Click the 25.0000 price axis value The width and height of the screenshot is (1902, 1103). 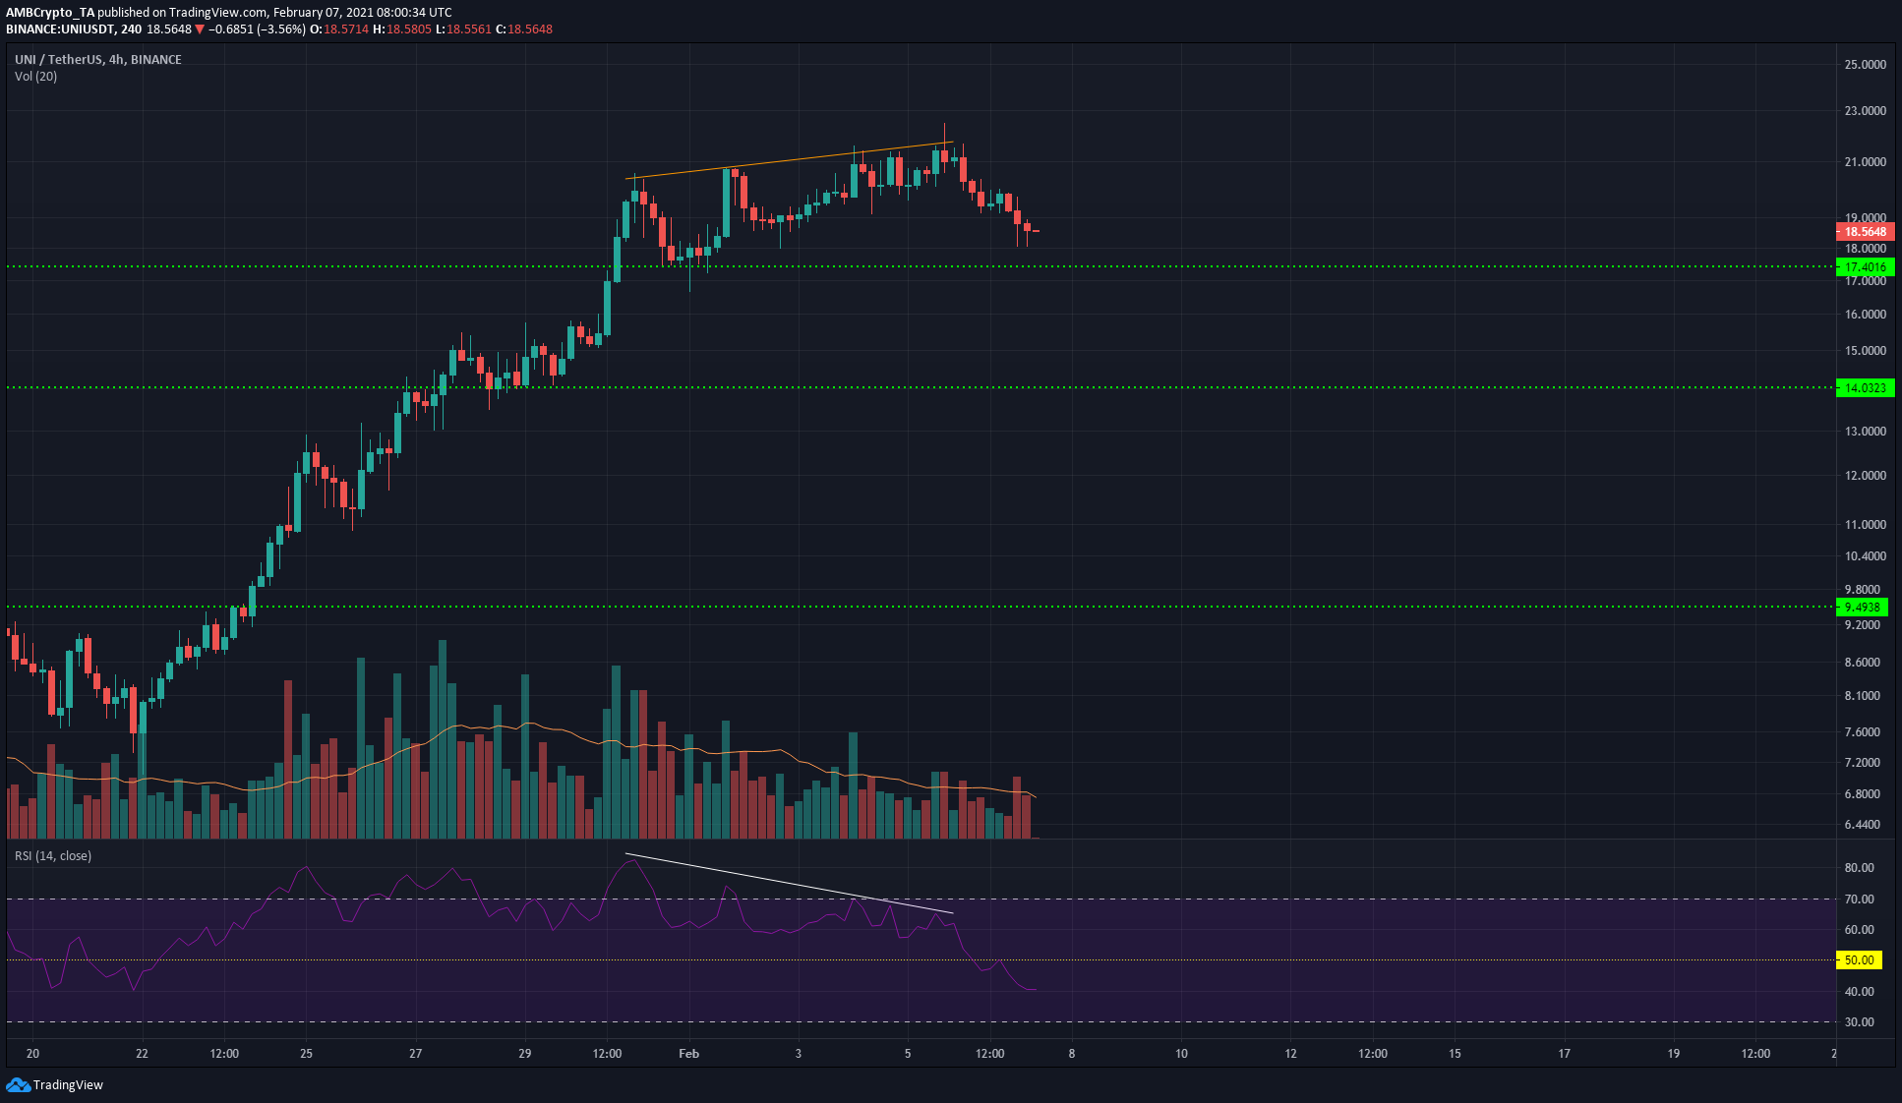1865,65
